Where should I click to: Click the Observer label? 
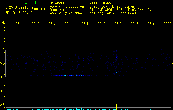[x=57, y=3]
